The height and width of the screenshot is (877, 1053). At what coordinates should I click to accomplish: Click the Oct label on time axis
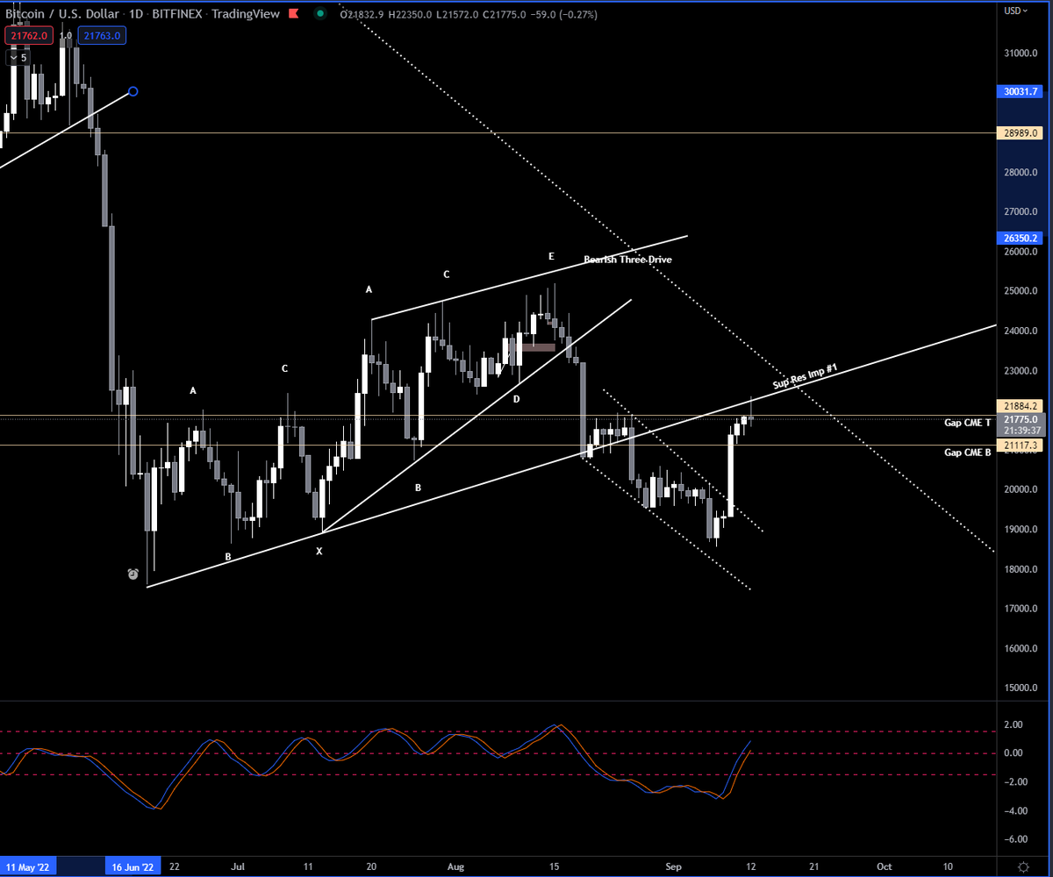(x=885, y=866)
